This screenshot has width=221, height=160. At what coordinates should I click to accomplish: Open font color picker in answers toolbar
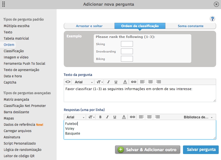coord(124,117)
